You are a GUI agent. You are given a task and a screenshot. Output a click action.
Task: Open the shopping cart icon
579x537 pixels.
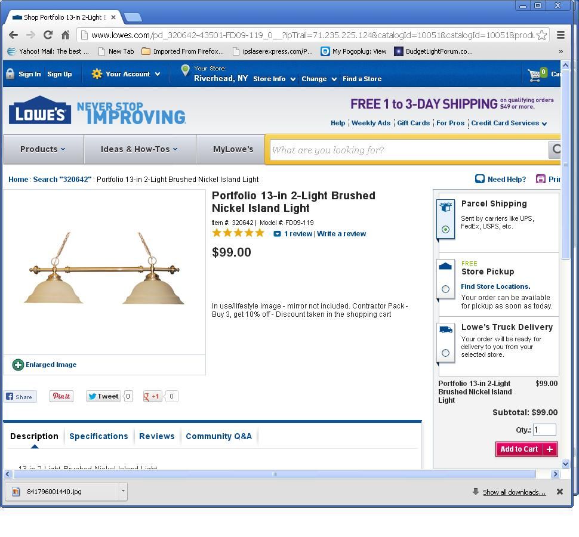534,75
